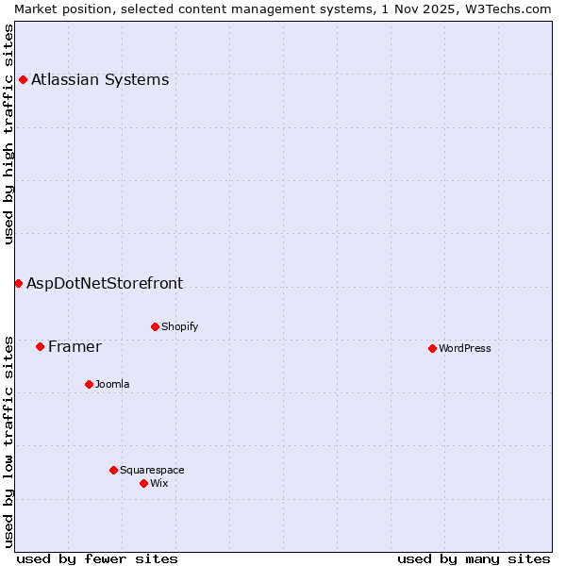Click the Atlassian Systems text label
This screenshot has width=566, height=566.
click(x=100, y=79)
